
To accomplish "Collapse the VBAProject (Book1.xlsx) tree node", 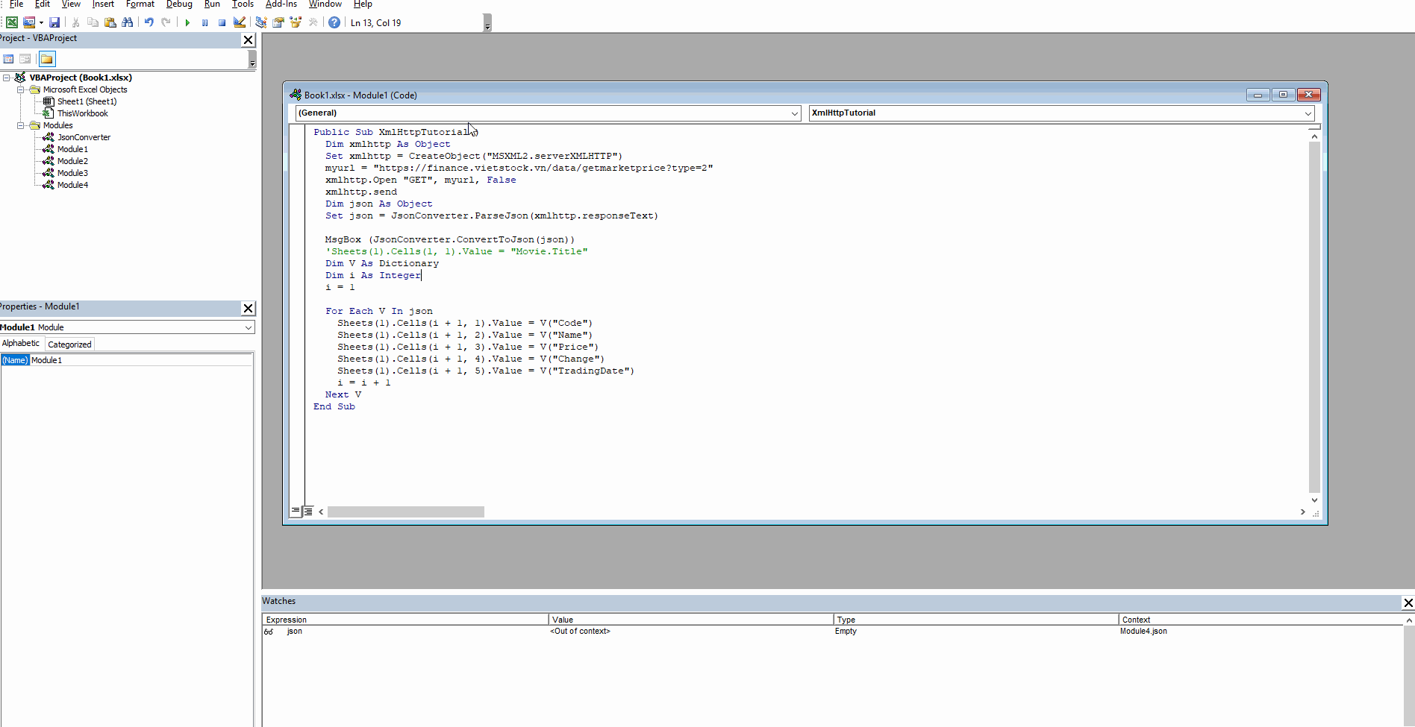I will [6, 78].
